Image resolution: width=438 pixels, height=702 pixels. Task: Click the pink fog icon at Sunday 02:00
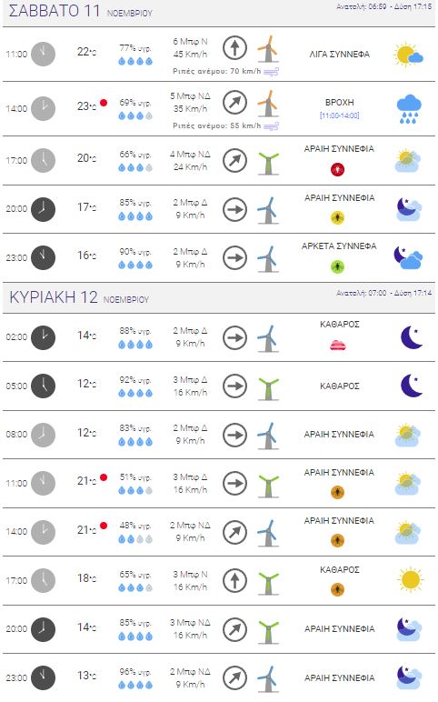point(338,346)
